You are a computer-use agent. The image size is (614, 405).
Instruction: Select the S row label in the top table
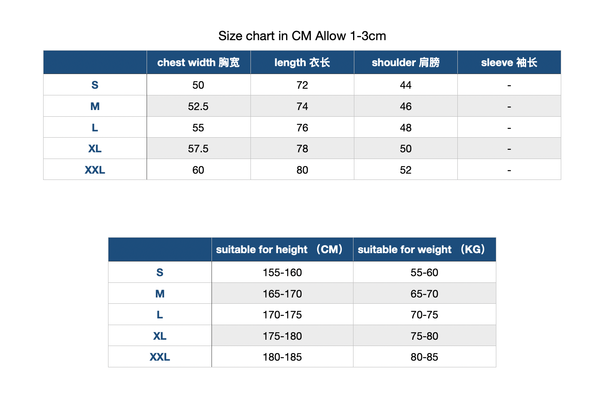point(95,85)
